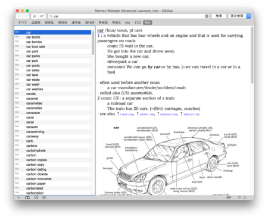Image resolution: width=268 pixels, height=220 pixels.
Task: Select the 'carb' entry
Action: click(52, 141)
